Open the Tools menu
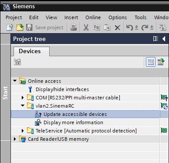The height and width of the screenshot is (163, 169). [141, 17]
